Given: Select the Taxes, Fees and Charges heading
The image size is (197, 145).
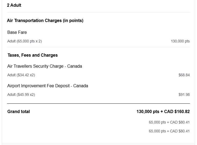Looking at the screenshot, I should click(33, 55).
